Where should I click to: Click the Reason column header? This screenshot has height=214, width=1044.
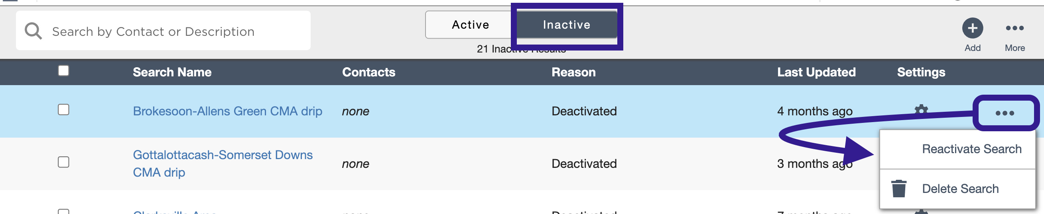tap(573, 72)
